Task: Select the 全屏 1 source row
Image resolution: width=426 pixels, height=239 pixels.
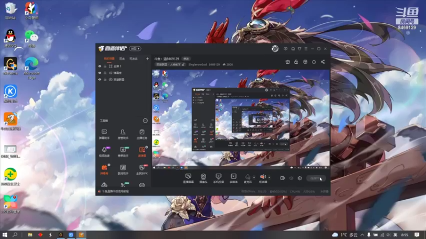Action: tap(124, 66)
